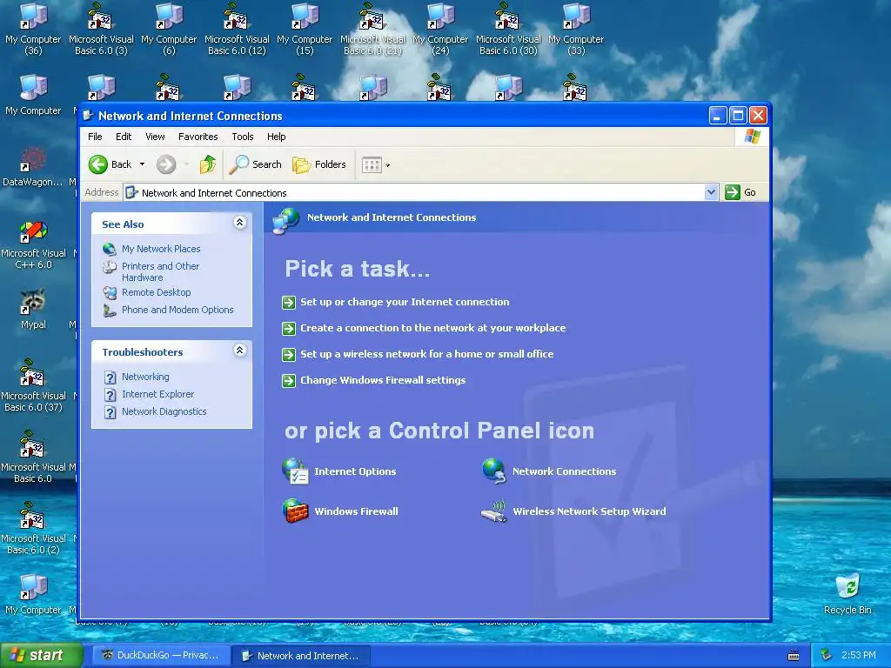Expand the Address bar dropdown
Image resolution: width=891 pixels, height=668 pixels.
pos(711,192)
